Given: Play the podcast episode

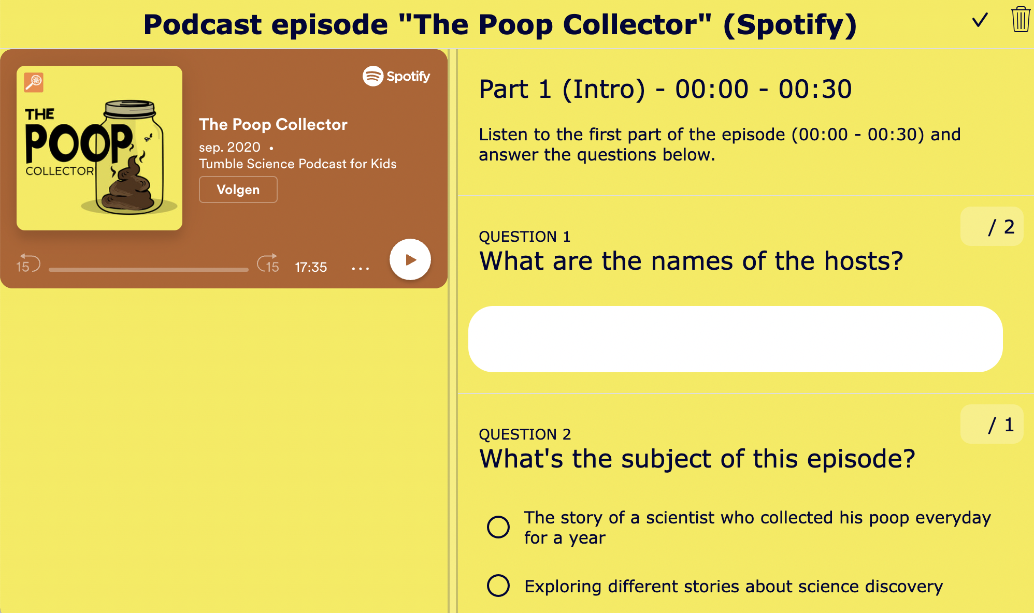Looking at the screenshot, I should [x=410, y=260].
